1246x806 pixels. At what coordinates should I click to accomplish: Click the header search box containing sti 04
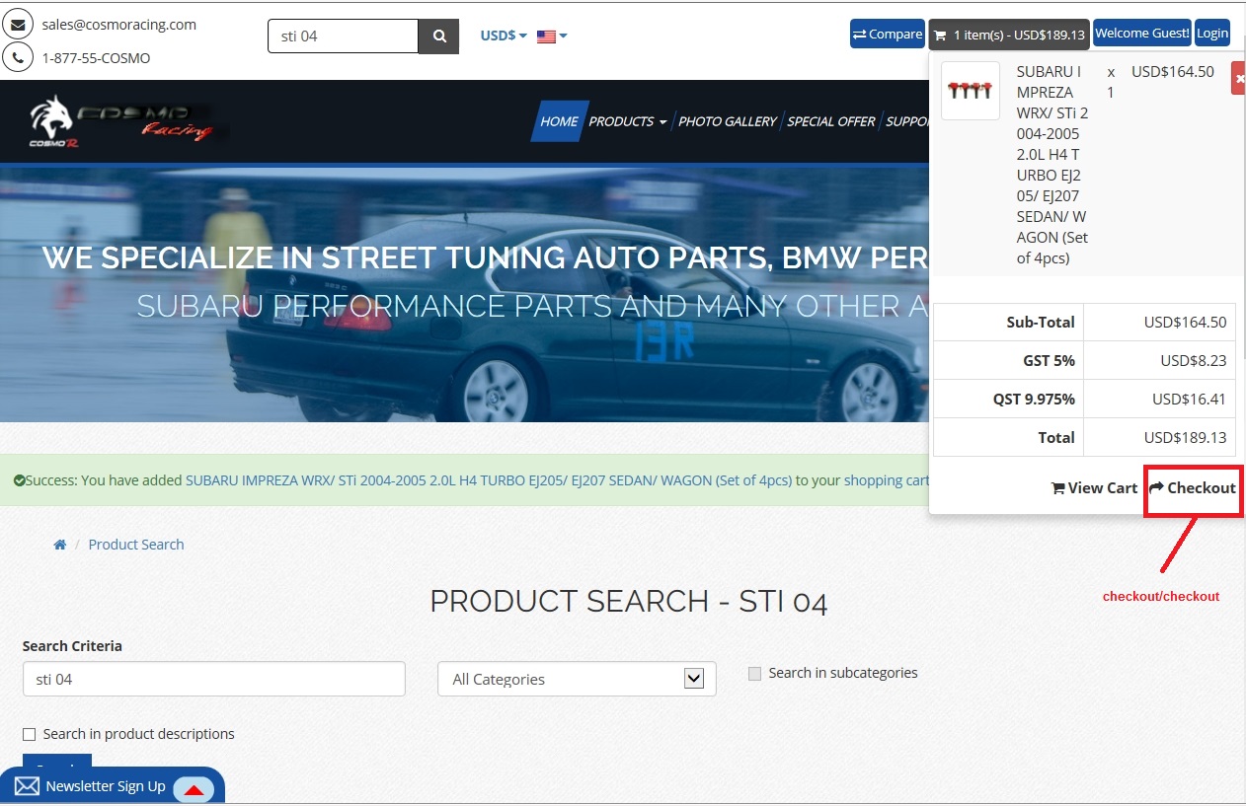coord(344,37)
